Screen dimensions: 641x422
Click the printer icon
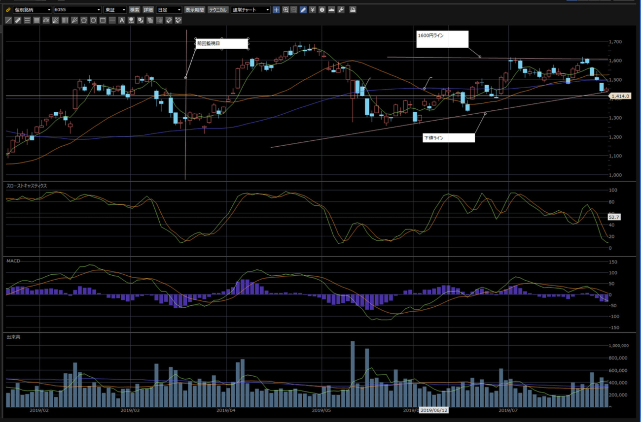353,10
